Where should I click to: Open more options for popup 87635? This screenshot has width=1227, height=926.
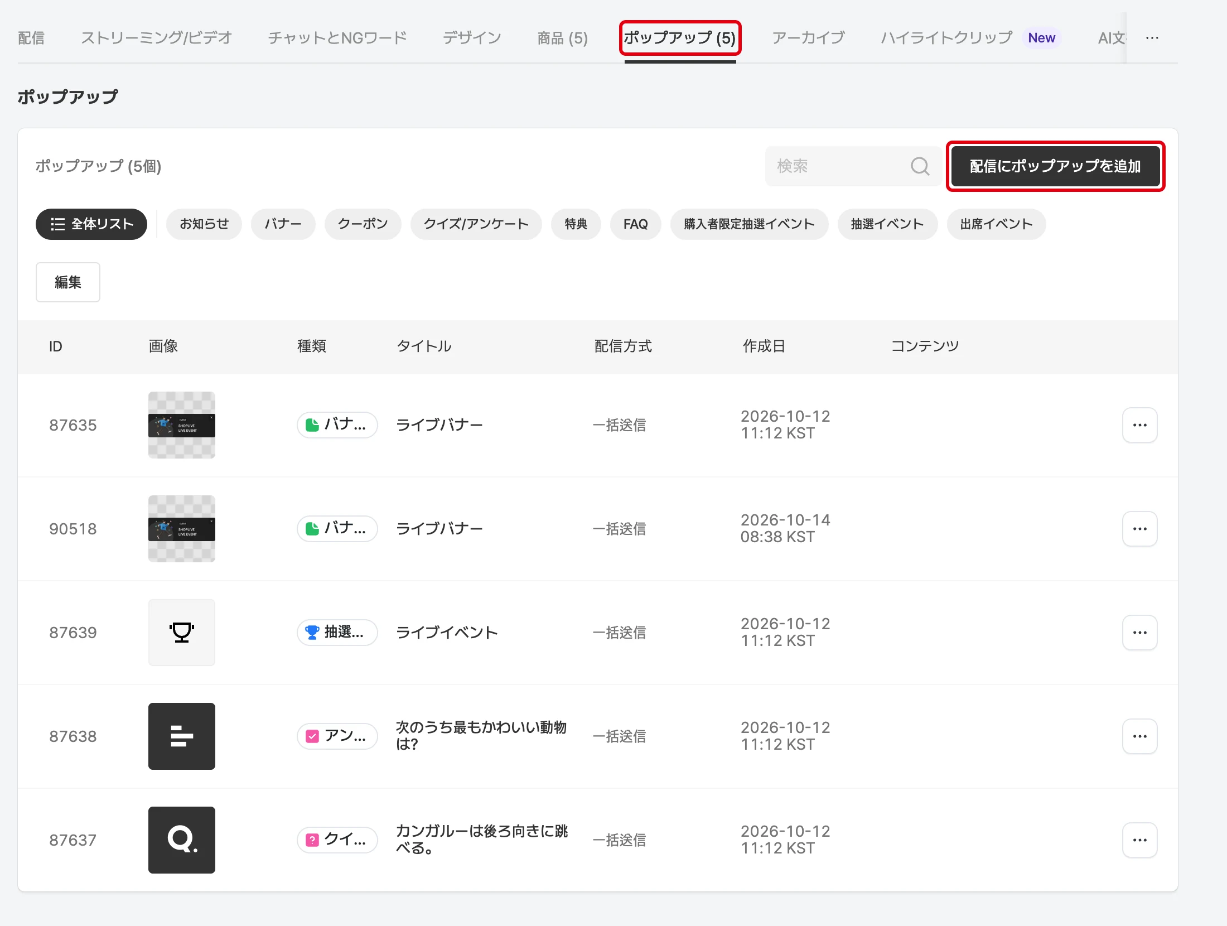pyautogui.click(x=1139, y=425)
